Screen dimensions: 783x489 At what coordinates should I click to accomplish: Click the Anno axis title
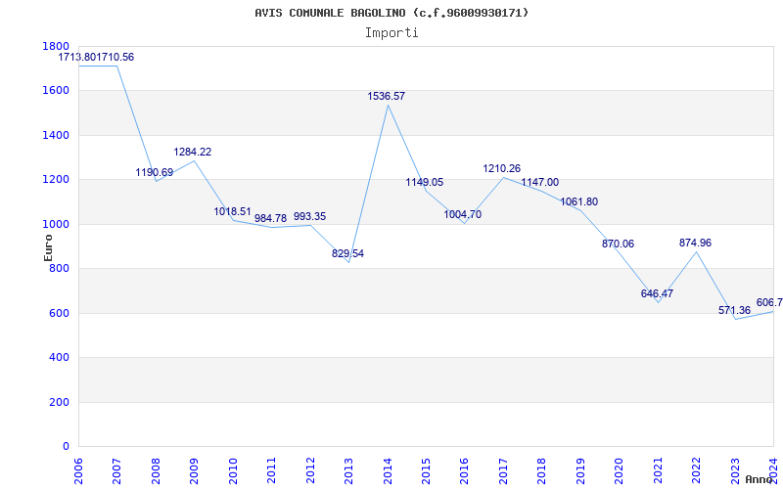click(x=760, y=479)
